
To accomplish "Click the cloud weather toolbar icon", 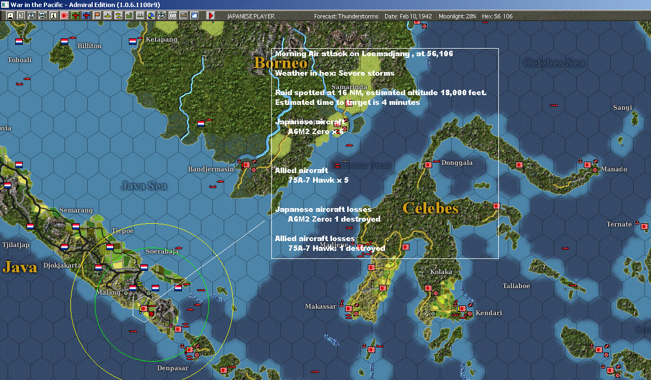I will pyautogui.click(x=194, y=16).
